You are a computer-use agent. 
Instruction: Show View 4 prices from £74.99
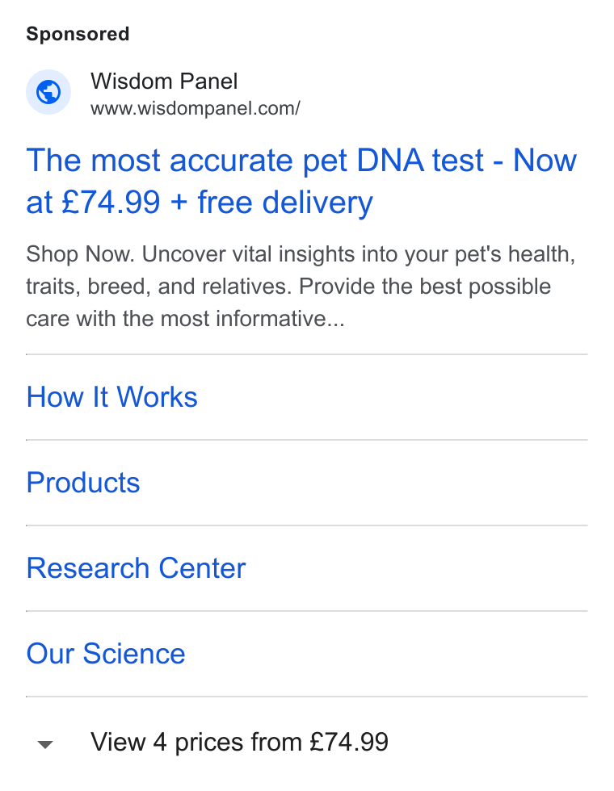click(239, 742)
